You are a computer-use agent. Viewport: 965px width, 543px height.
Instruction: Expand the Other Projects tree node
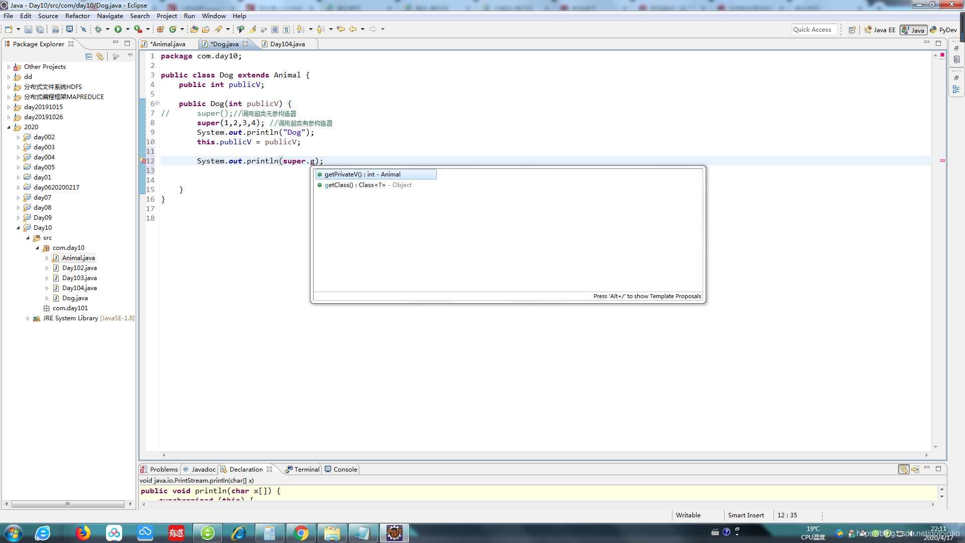tap(9, 67)
